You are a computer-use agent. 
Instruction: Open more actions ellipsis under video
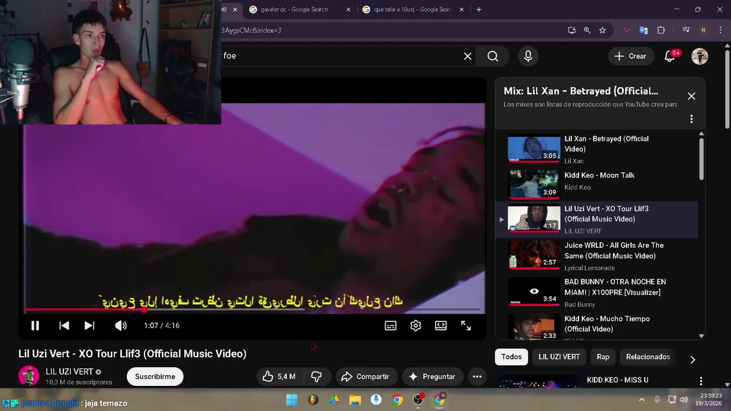click(x=477, y=377)
